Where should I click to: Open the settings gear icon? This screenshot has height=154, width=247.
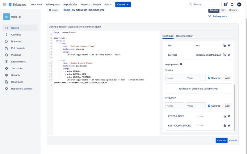click(232, 4)
